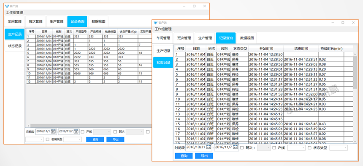Select the 0.42 duration cell
Image resolution: width=363 pixels, height=166 pixels.
331,129
